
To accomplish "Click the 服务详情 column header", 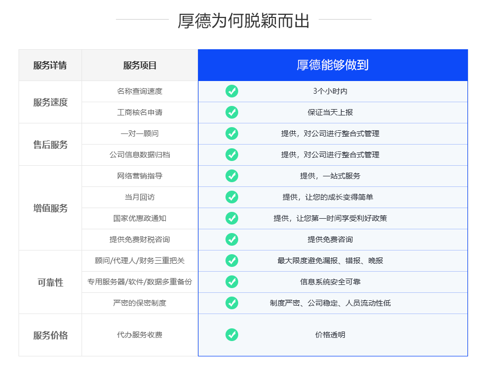I will [x=50, y=65].
